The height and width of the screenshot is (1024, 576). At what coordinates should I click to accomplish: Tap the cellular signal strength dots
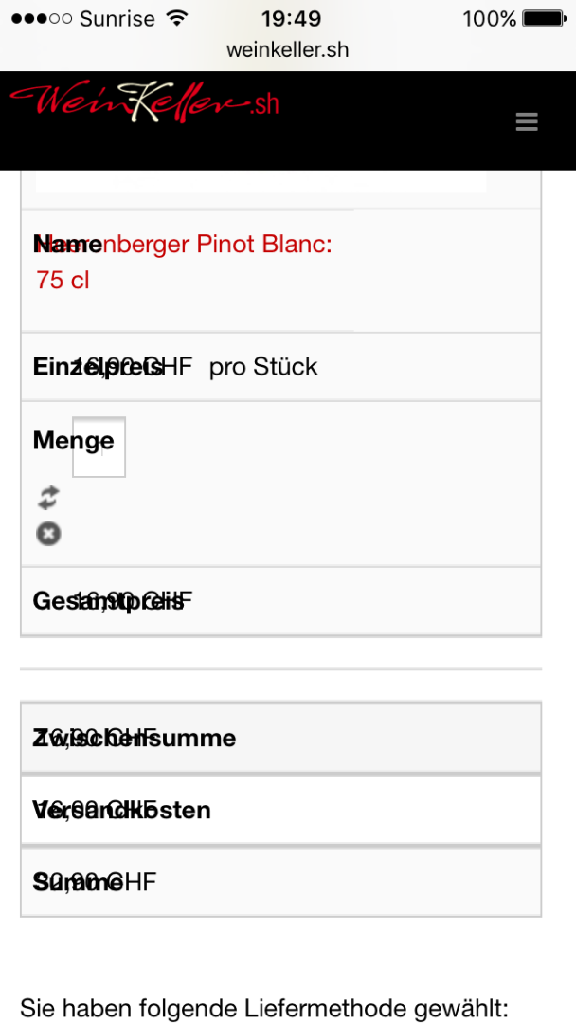[x=42, y=19]
